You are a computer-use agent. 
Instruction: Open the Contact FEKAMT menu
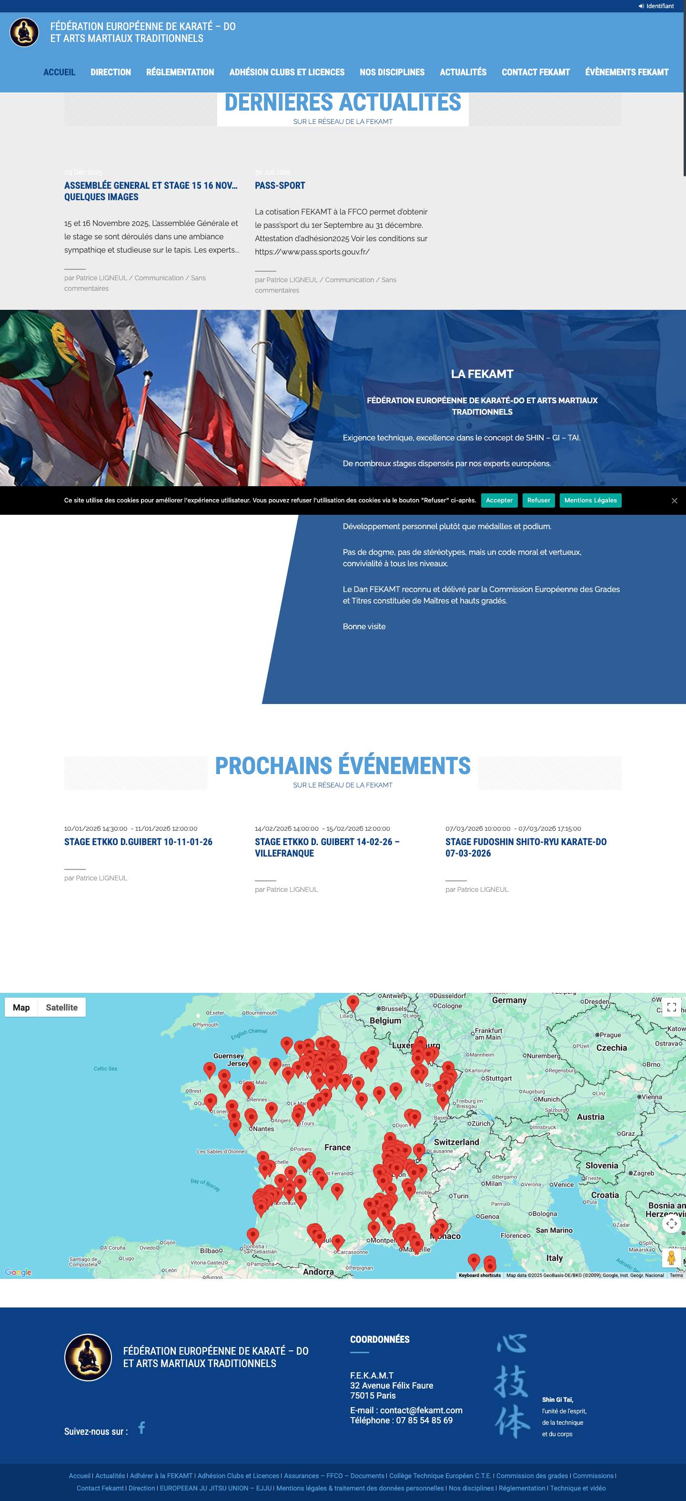(536, 72)
